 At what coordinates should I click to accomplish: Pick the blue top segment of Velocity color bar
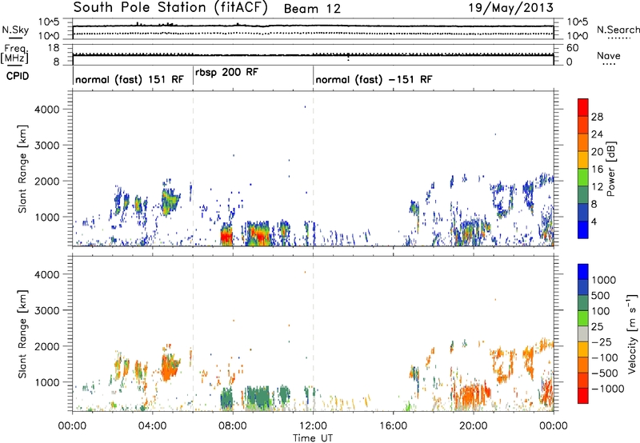583,271
